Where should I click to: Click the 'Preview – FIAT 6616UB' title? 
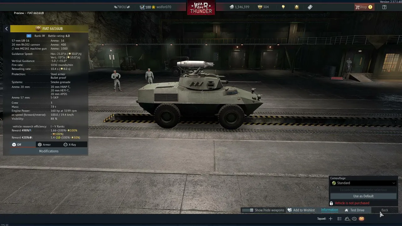29,13
